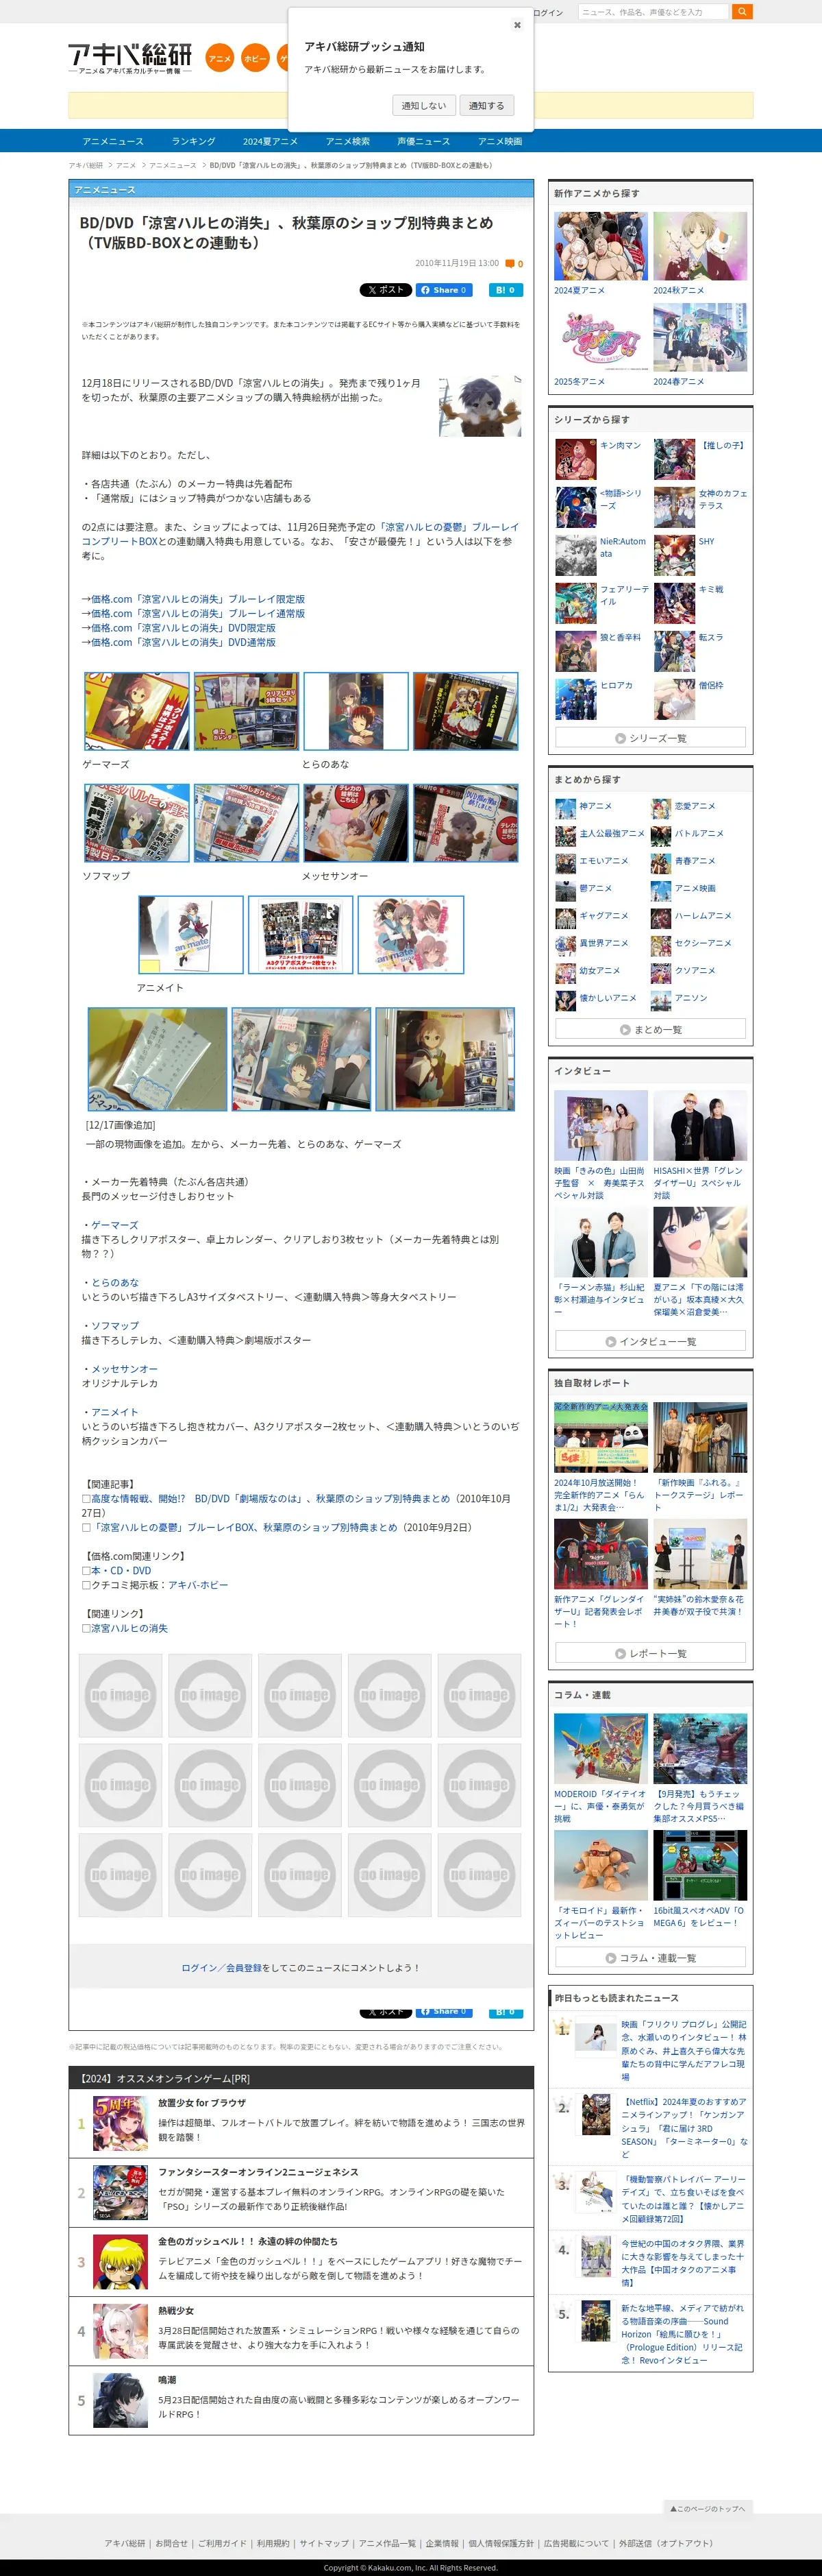The height and width of the screenshot is (2576, 822).
Task: Click the 通知しない button
Action: click(423, 105)
